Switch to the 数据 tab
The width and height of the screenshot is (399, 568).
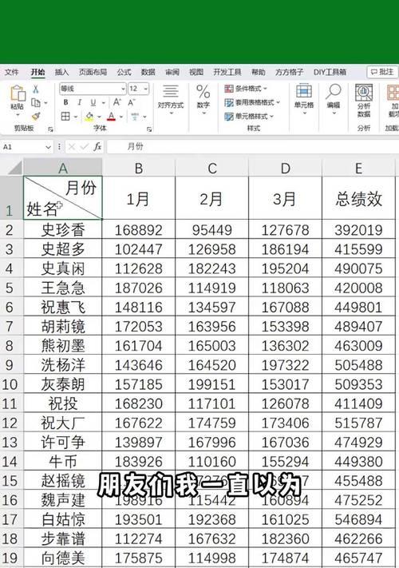point(148,72)
